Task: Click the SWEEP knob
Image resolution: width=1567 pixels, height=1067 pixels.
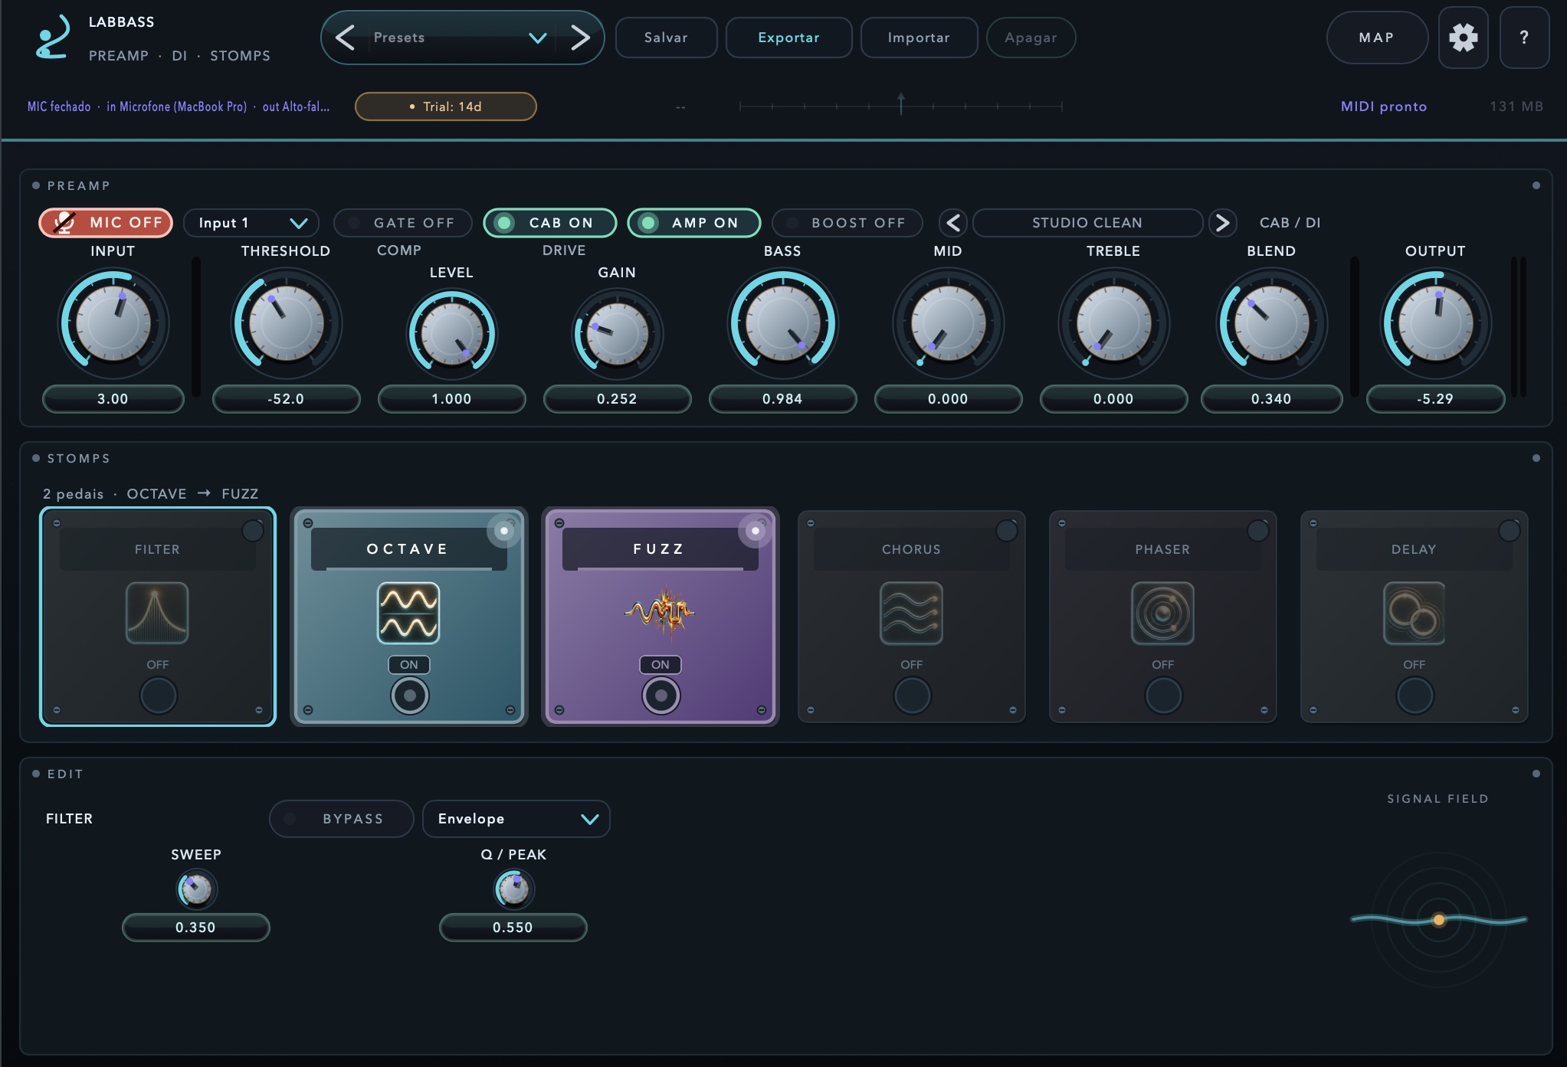Action: [196, 889]
